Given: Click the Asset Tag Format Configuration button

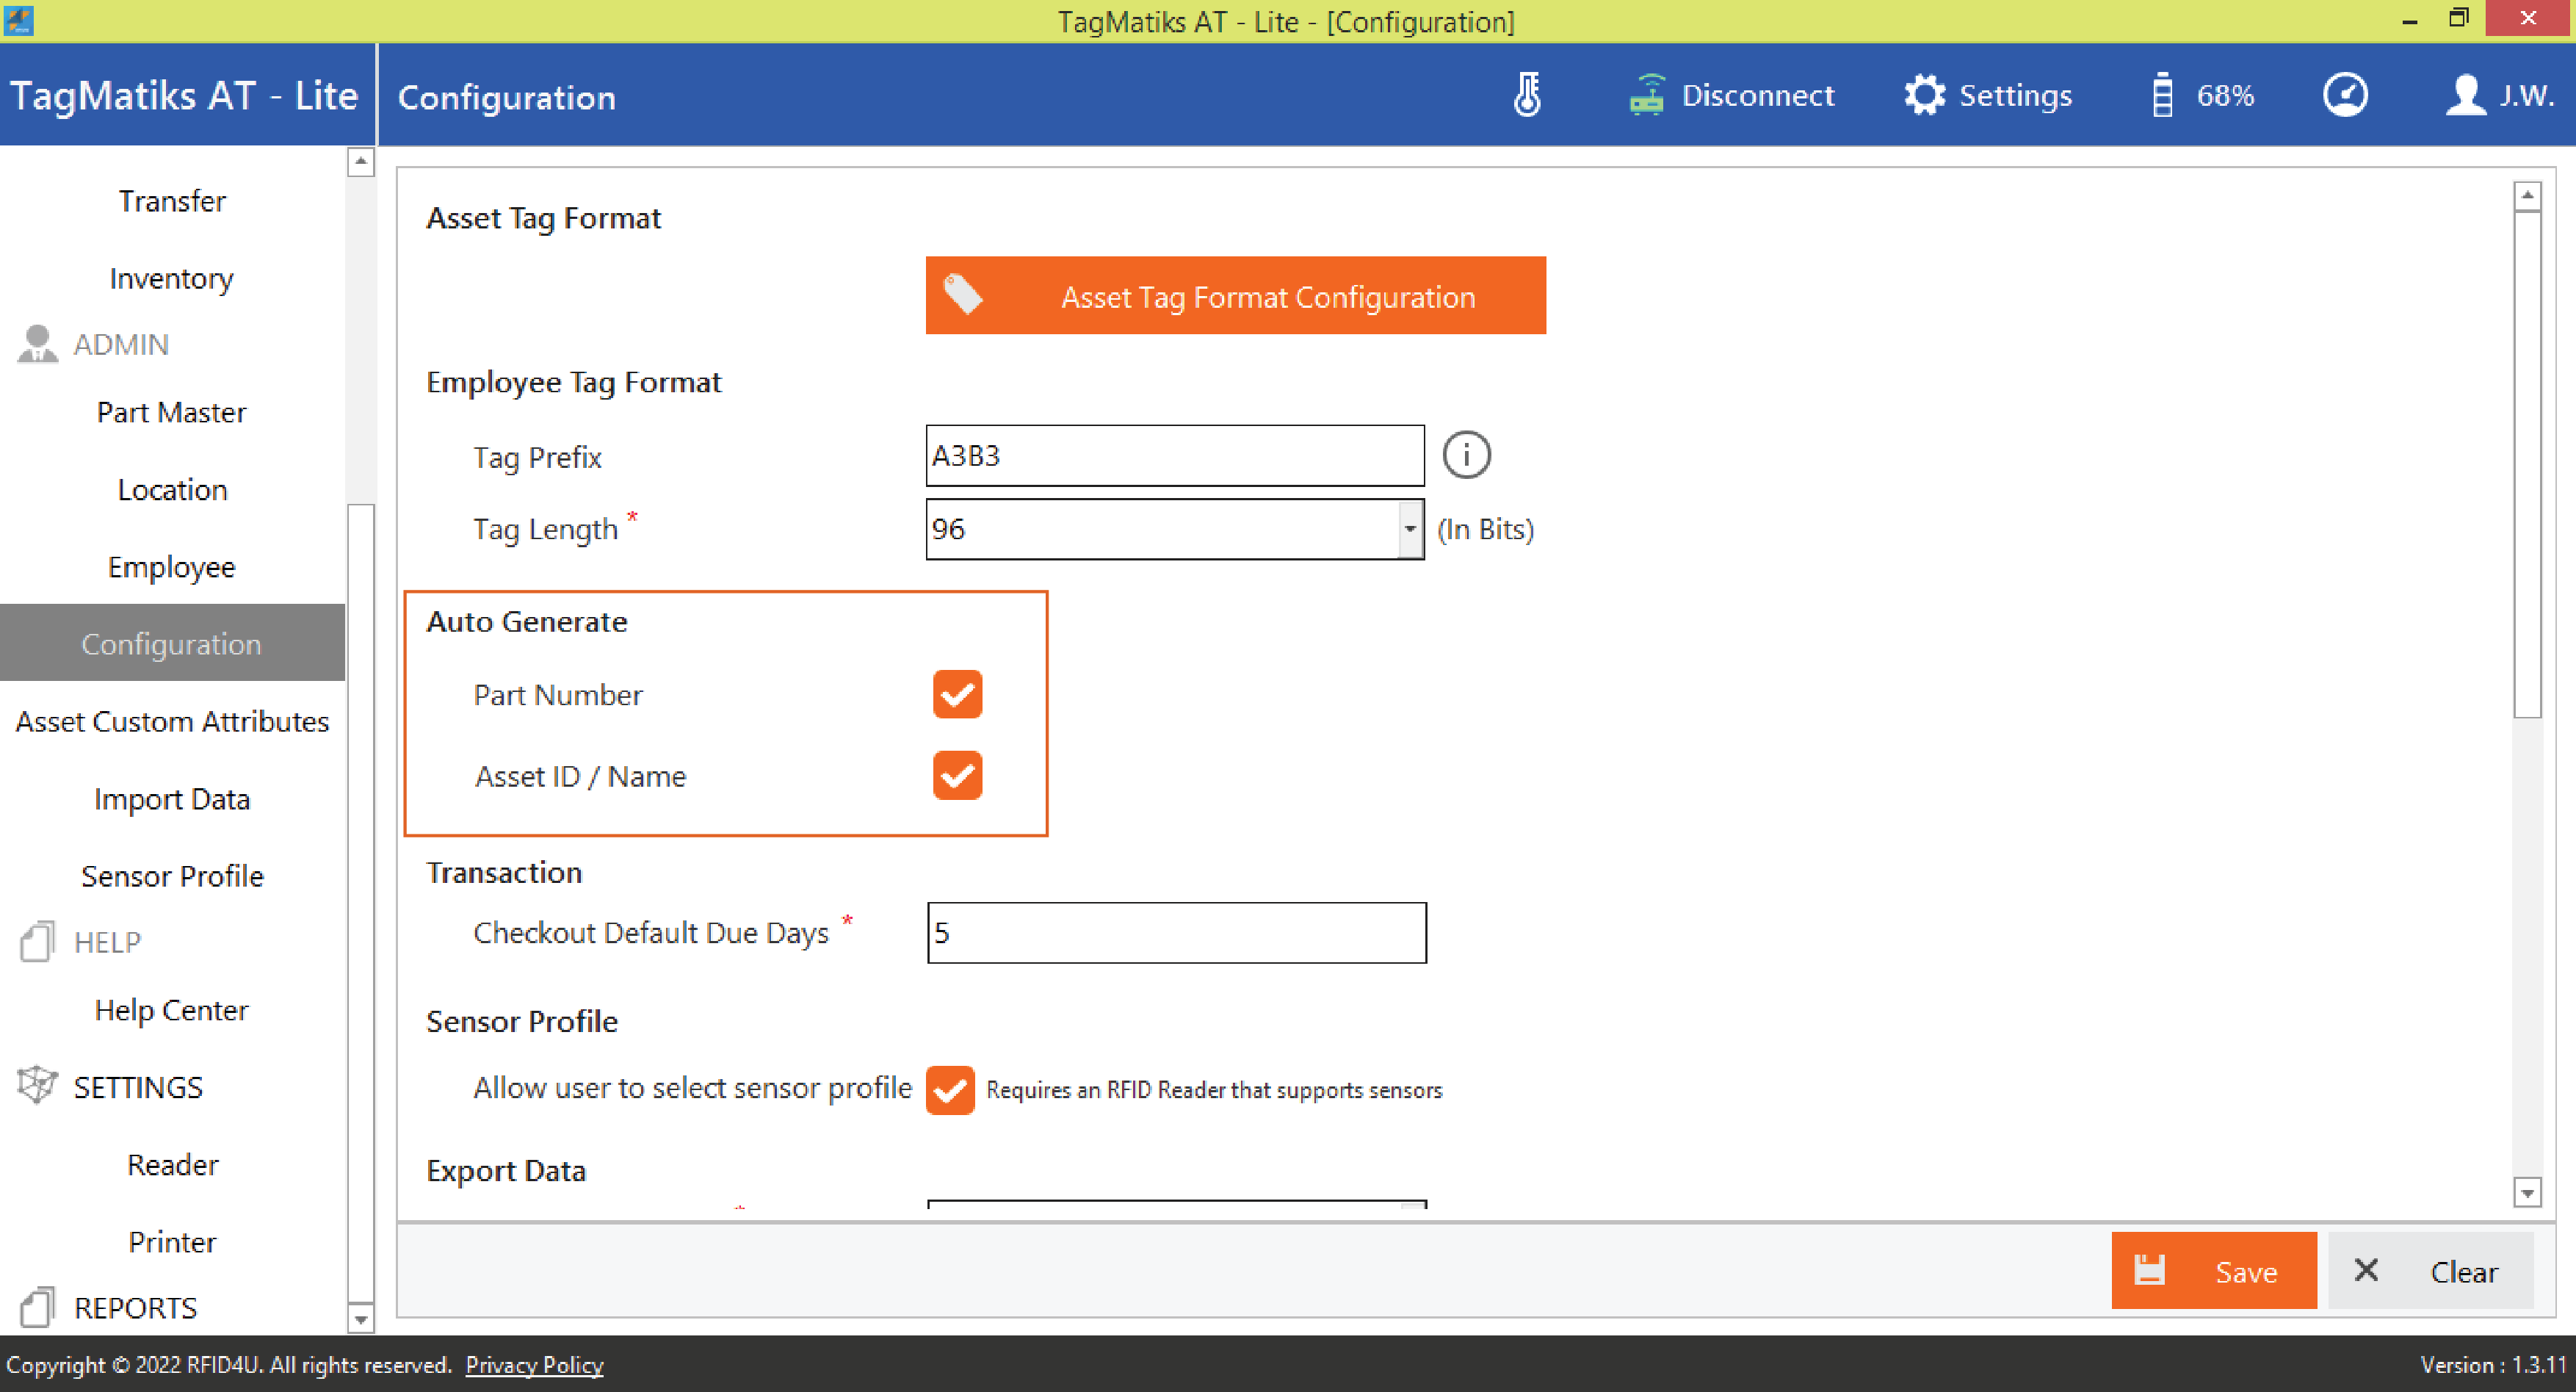Looking at the screenshot, I should (1235, 296).
